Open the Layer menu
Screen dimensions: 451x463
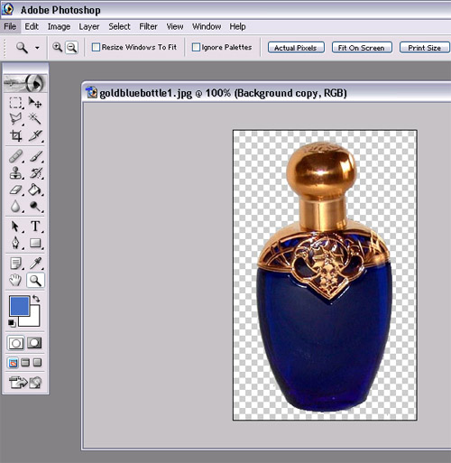(x=89, y=26)
